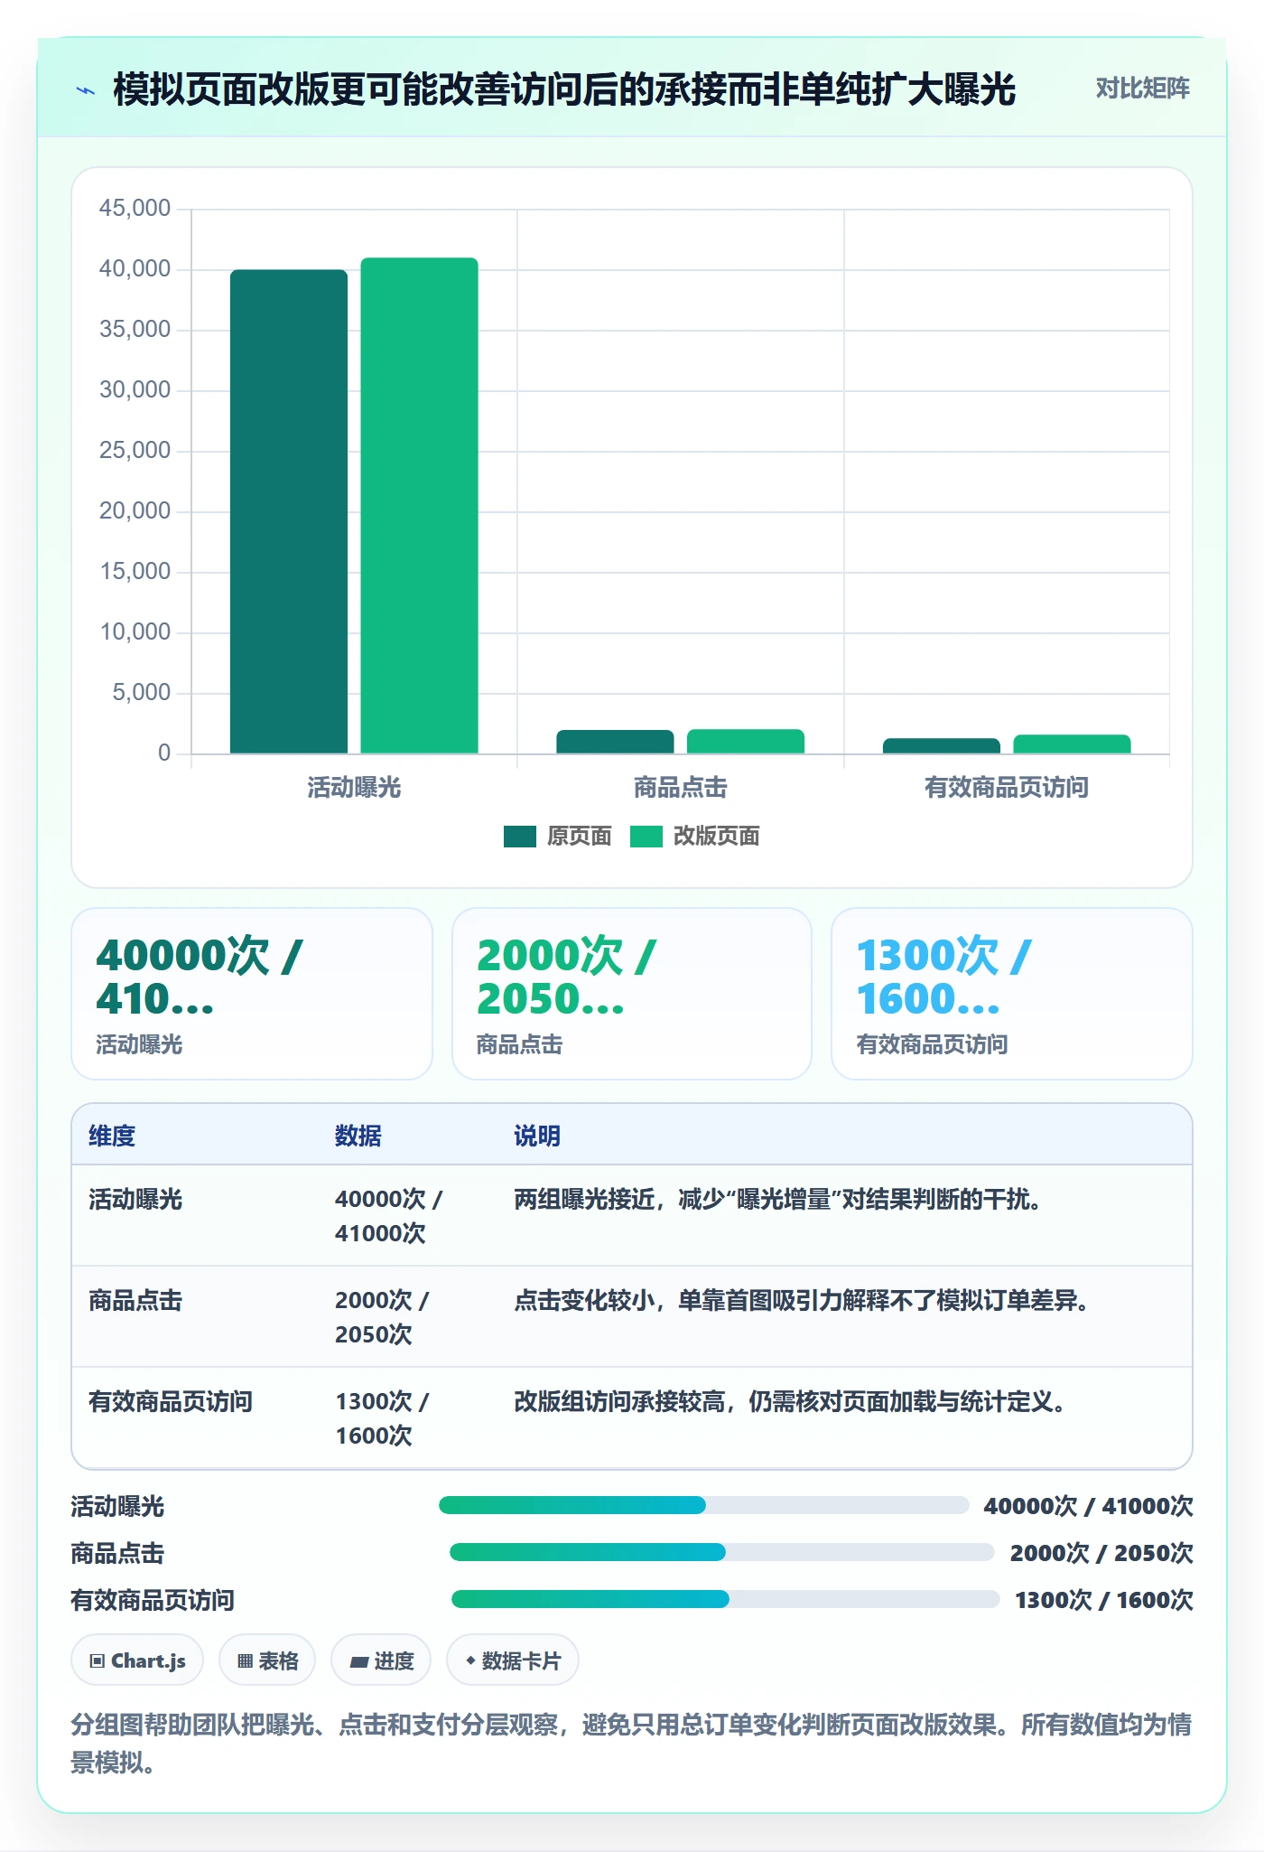Click the 活动曝光 progress bar
Image resolution: width=1264 pixels, height=1852 pixels.
tap(704, 1505)
